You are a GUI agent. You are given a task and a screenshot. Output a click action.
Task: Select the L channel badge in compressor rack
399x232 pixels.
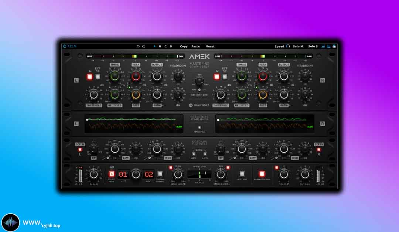pos(76,80)
